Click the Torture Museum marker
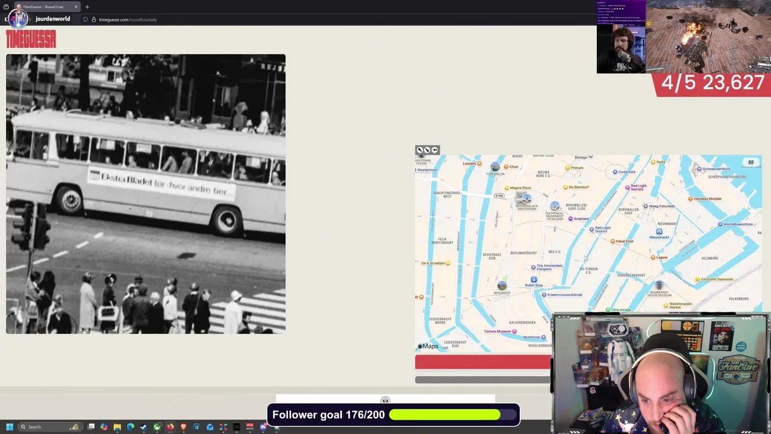This screenshot has width=771, height=434. 514,332
